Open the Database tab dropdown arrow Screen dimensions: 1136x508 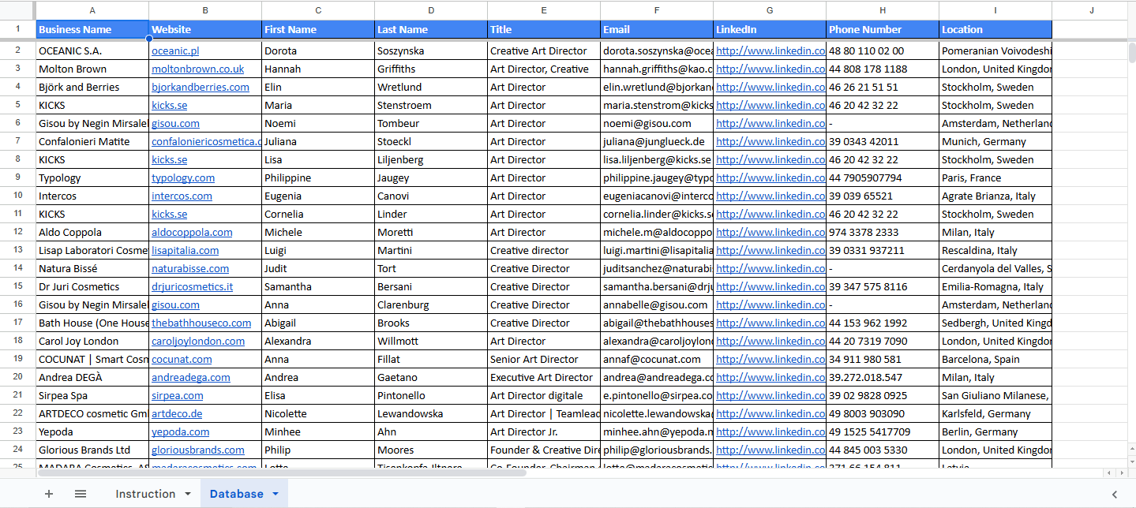(x=276, y=494)
